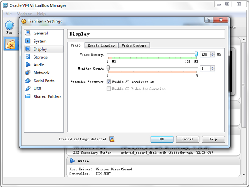
Task: Toggle Enable 3D Acceleration checkbox
Action: pos(109,82)
